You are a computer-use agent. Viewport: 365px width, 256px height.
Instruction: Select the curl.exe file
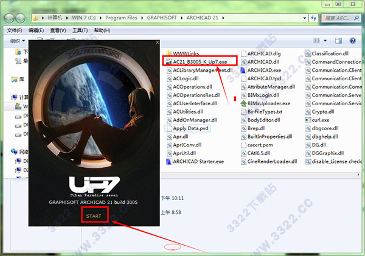(x=318, y=120)
